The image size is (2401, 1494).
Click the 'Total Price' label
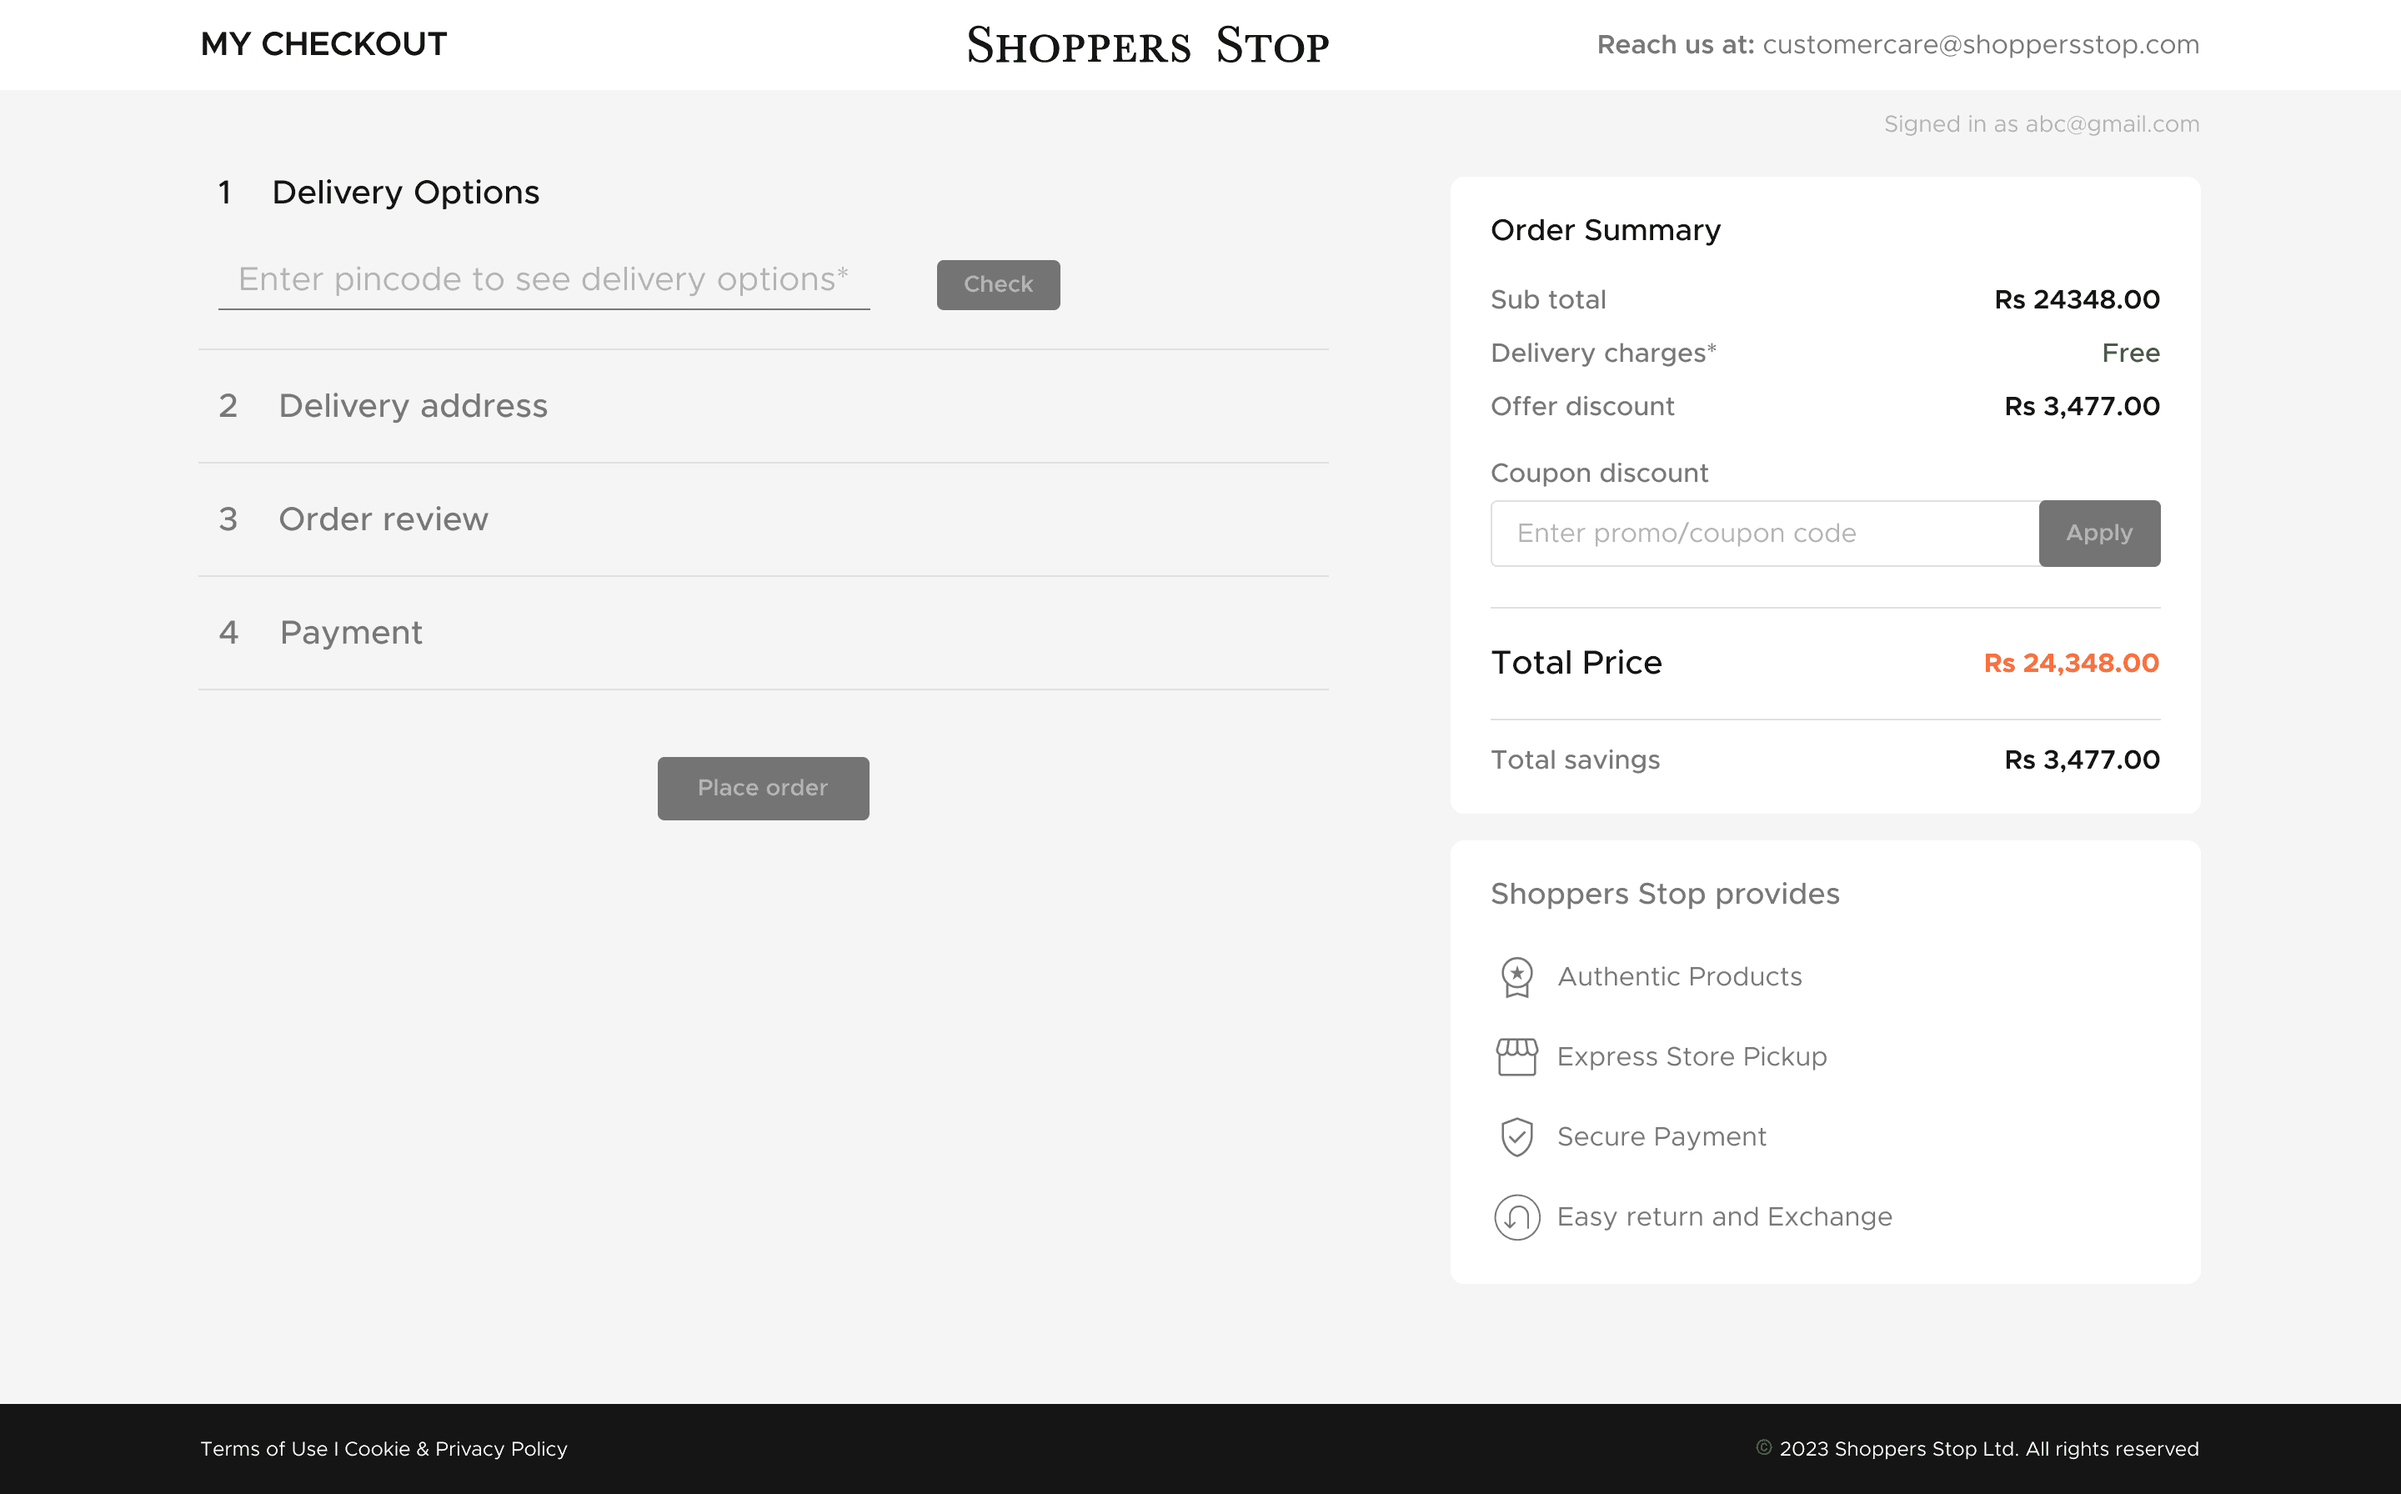(x=1576, y=663)
